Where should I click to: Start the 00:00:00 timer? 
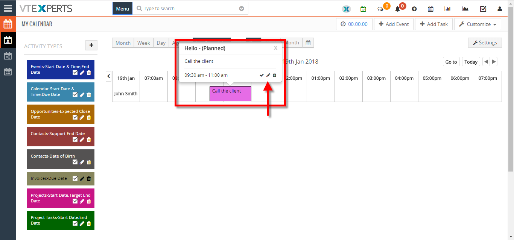pyautogui.click(x=354, y=24)
